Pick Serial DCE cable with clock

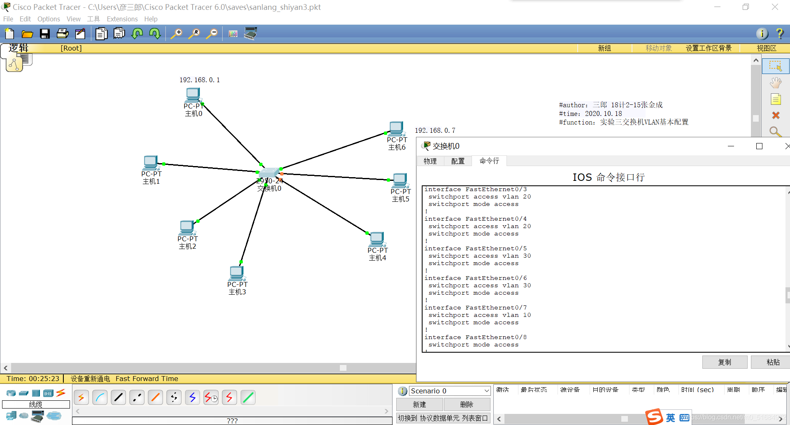coord(211,397)
